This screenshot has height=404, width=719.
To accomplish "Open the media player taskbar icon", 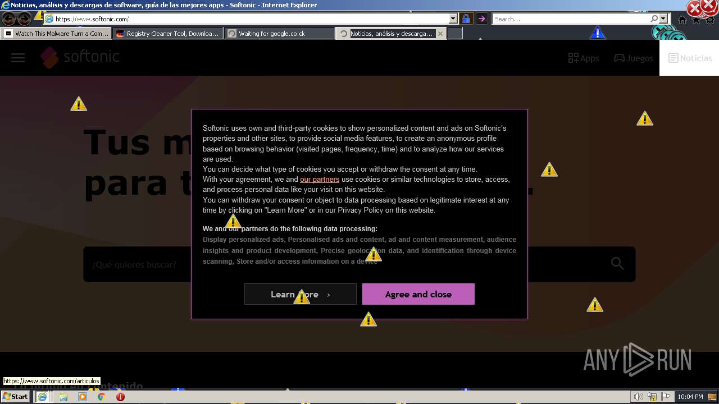I will tap(83, 397).
